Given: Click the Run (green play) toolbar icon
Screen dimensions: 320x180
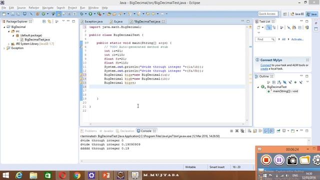Looking at the screenshot, I should point(90,14).
